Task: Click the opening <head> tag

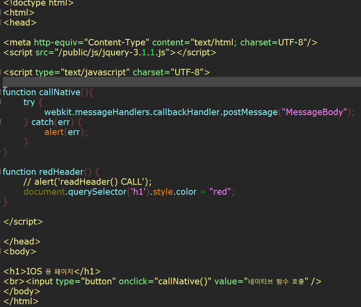Action: tap(20, 22)
